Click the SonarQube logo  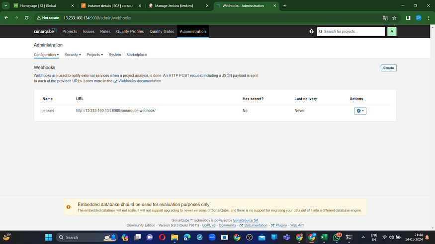pos(46,31)
